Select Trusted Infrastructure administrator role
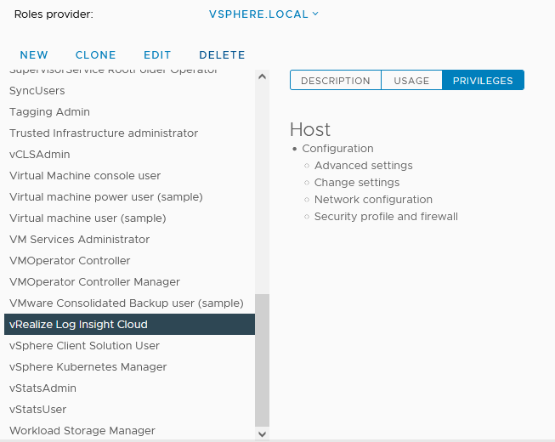555x442 pixels. pyautogui.click(x=129, y=133)
